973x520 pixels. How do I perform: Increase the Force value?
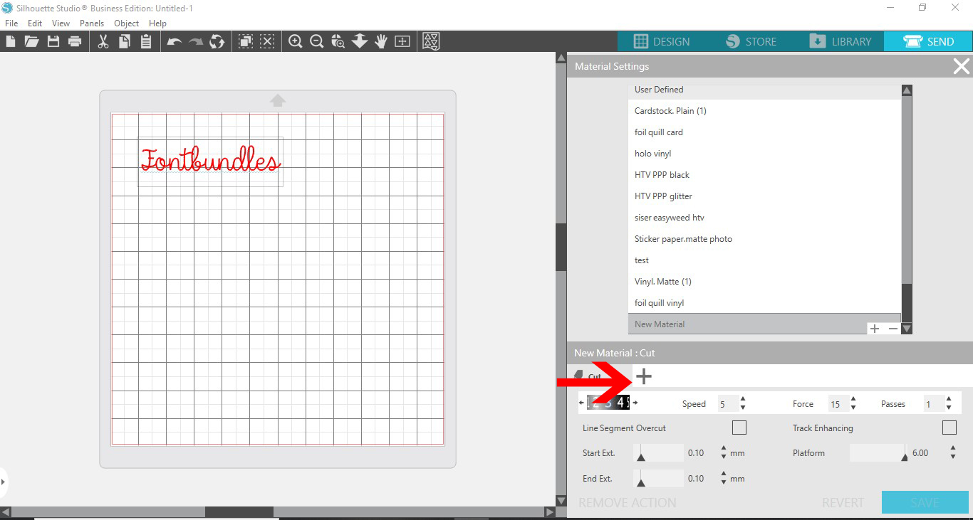tap(853, 400)
